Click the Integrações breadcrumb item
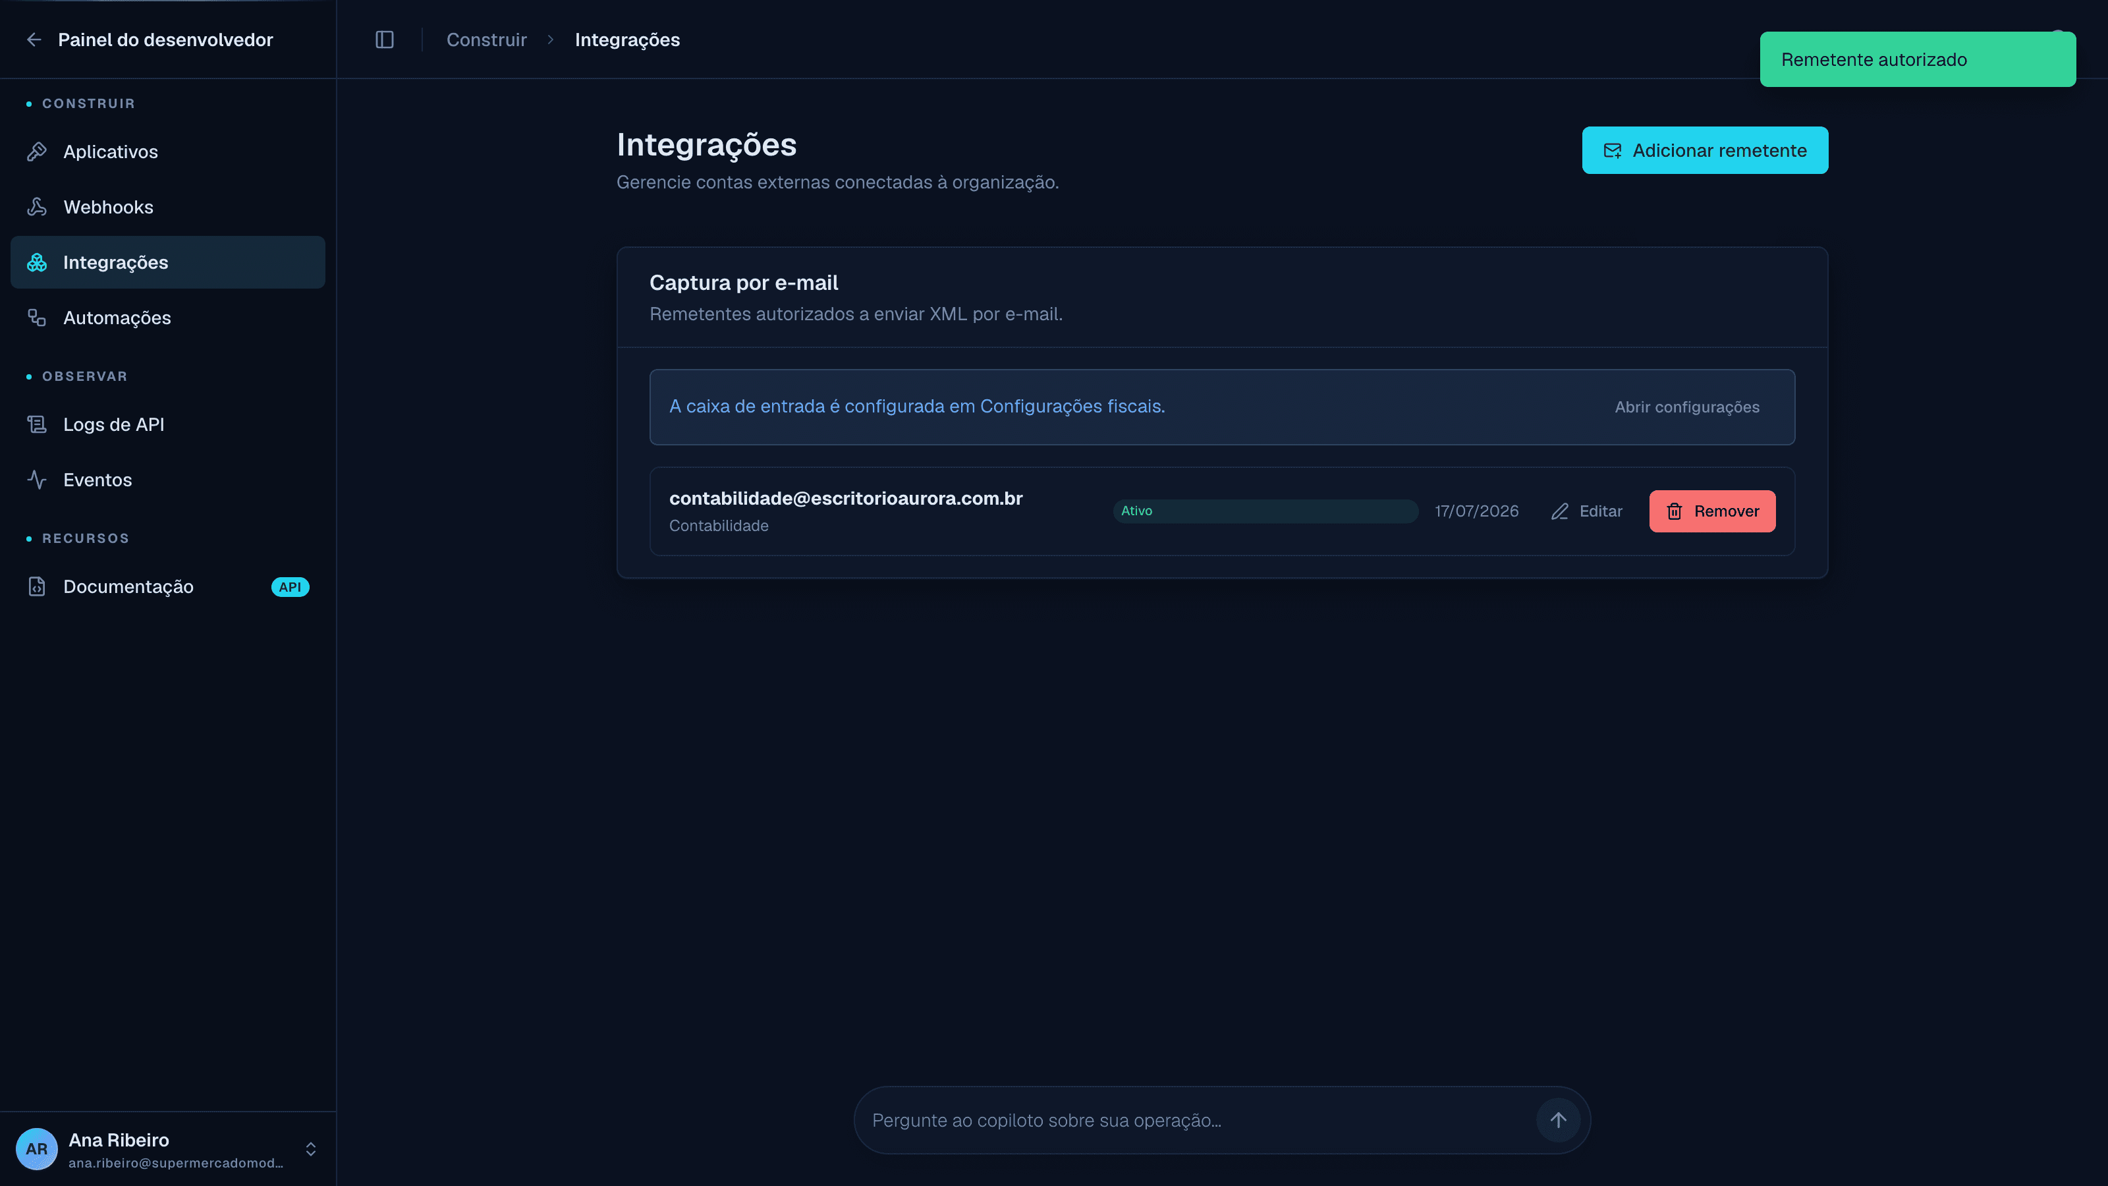Screen dimensions: 2108x1186 627,40
